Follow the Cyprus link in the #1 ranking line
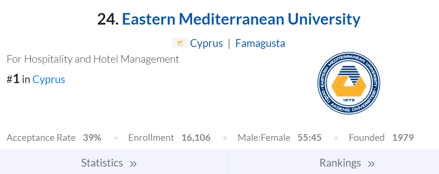This screenshot has width=439, height=174. (x=49, y=79)
